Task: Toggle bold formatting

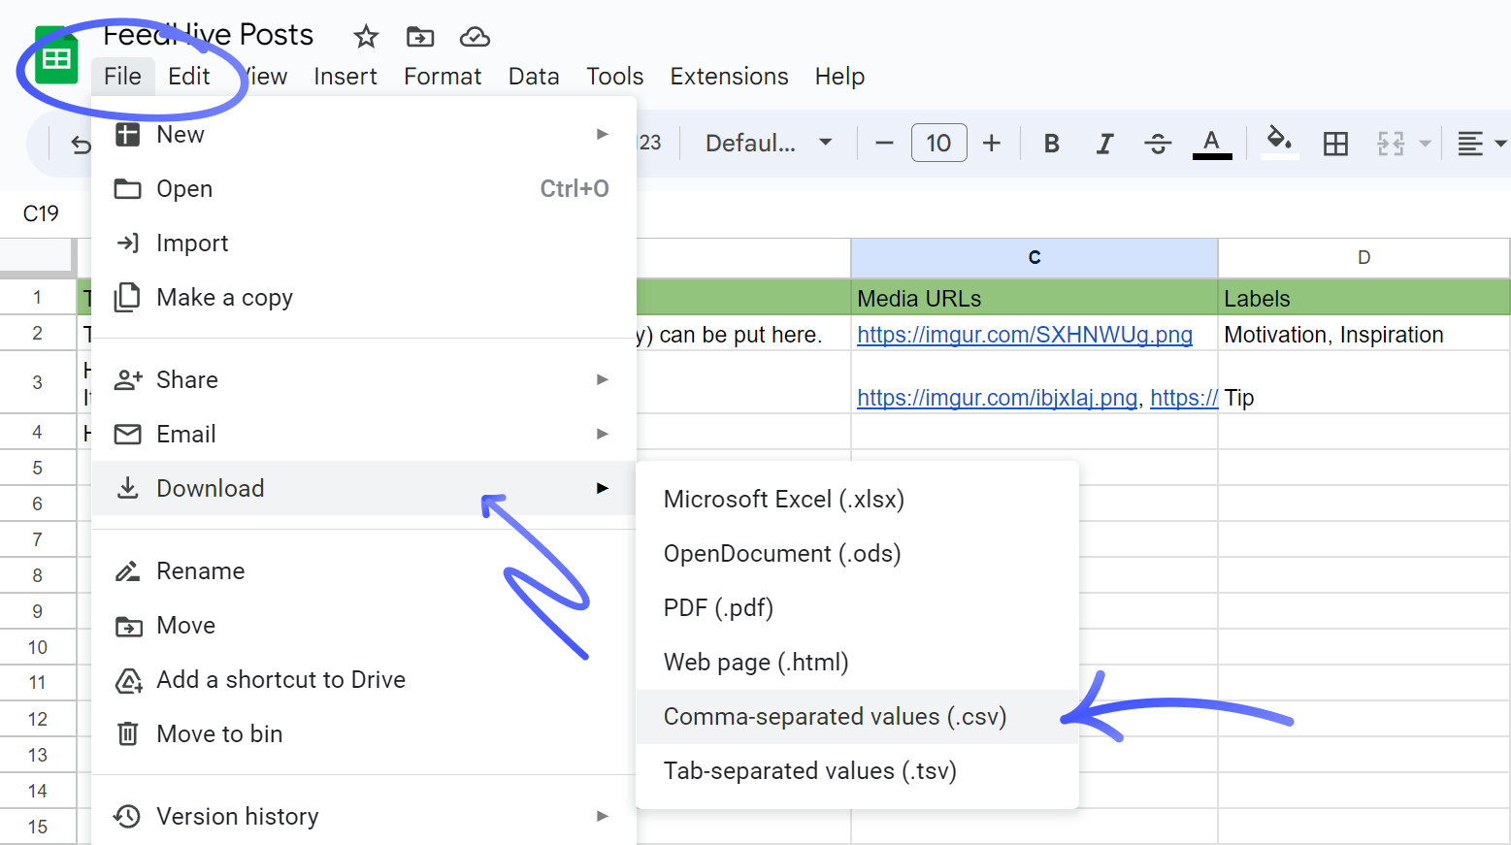Action: tap(1051, 144)
